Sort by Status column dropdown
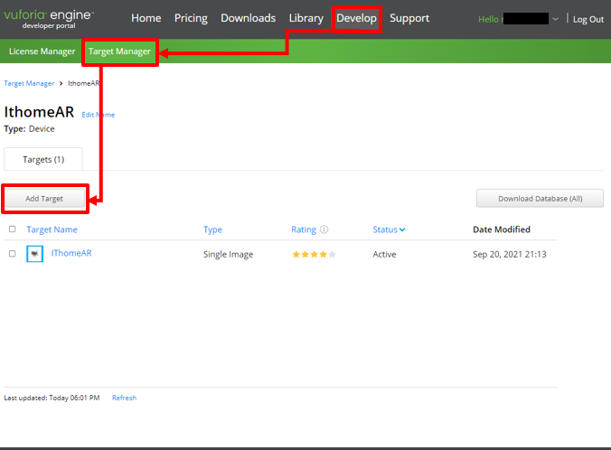This screenshot has width=611, height=450. pyautogui.click(x=389, y=230)
